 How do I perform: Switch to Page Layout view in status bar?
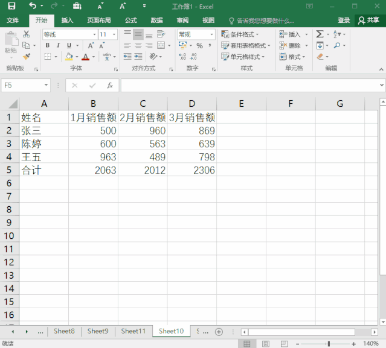[x=266, y=344]
